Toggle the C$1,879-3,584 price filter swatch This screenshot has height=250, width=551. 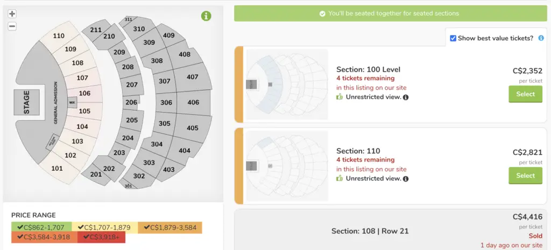coord(170,227)
